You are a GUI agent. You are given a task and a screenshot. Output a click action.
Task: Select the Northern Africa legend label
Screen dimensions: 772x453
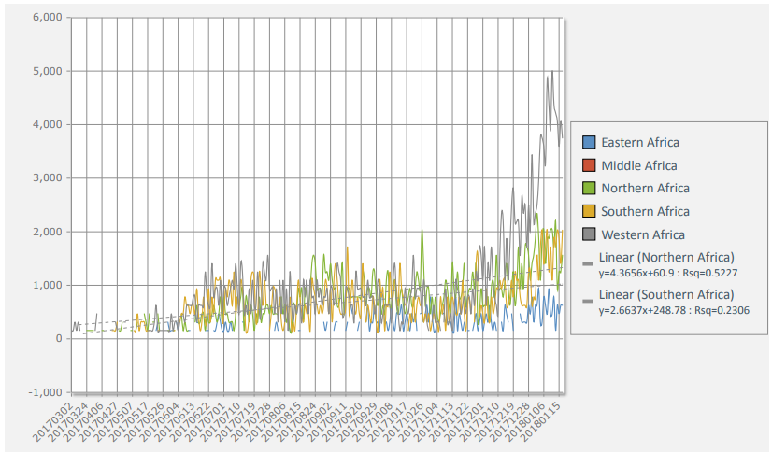coord(645,188)
